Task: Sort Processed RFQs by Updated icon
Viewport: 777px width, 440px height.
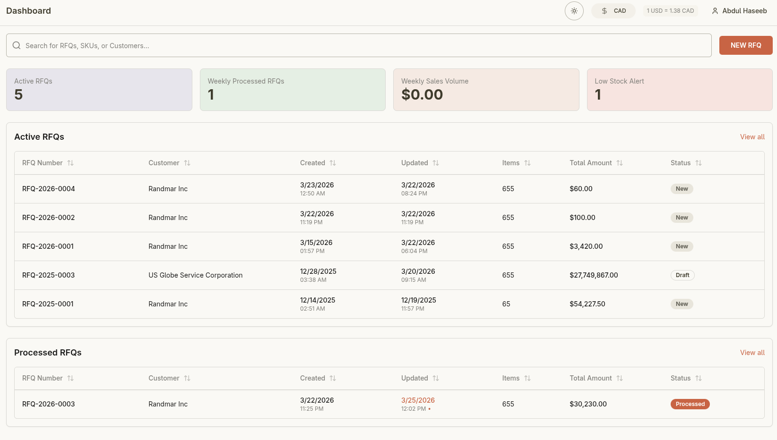Action: pos(436,378)
